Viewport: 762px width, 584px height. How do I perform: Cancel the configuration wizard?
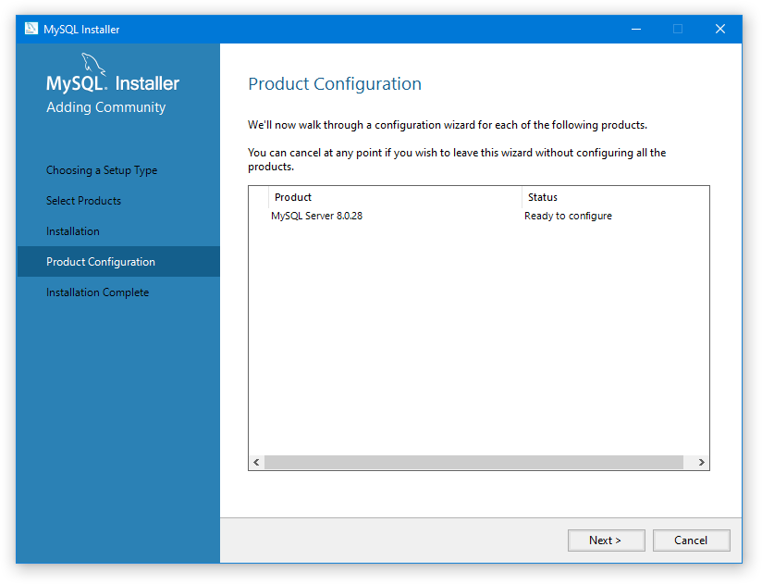[691, 541]
